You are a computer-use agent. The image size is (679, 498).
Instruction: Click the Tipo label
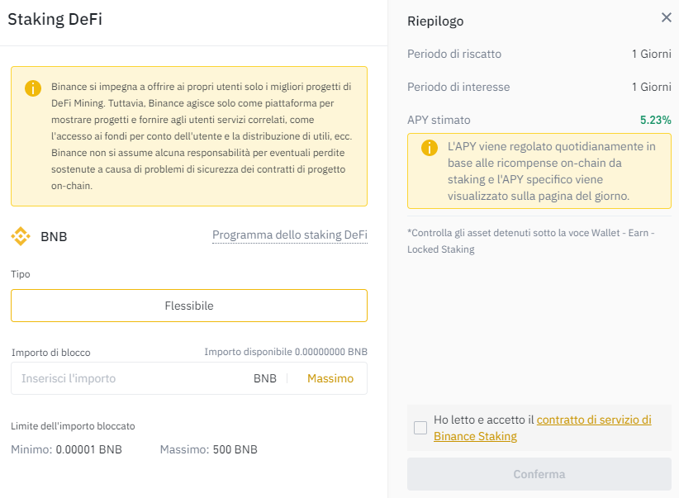pyautogui.click(x=21, y=274)
